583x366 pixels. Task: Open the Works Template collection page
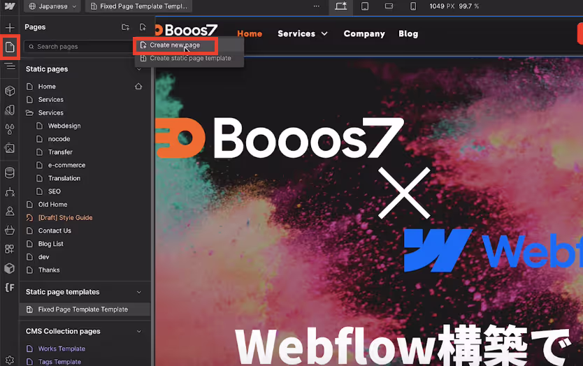[x=85, y=349]
